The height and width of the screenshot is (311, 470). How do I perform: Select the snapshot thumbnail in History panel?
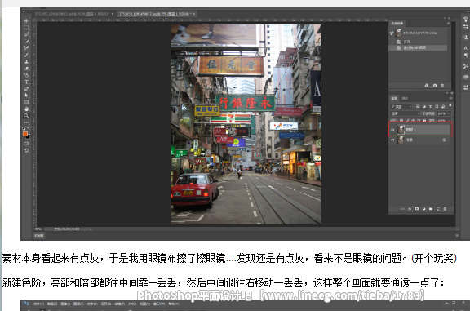pyautogui.click(x=398, y=33)
